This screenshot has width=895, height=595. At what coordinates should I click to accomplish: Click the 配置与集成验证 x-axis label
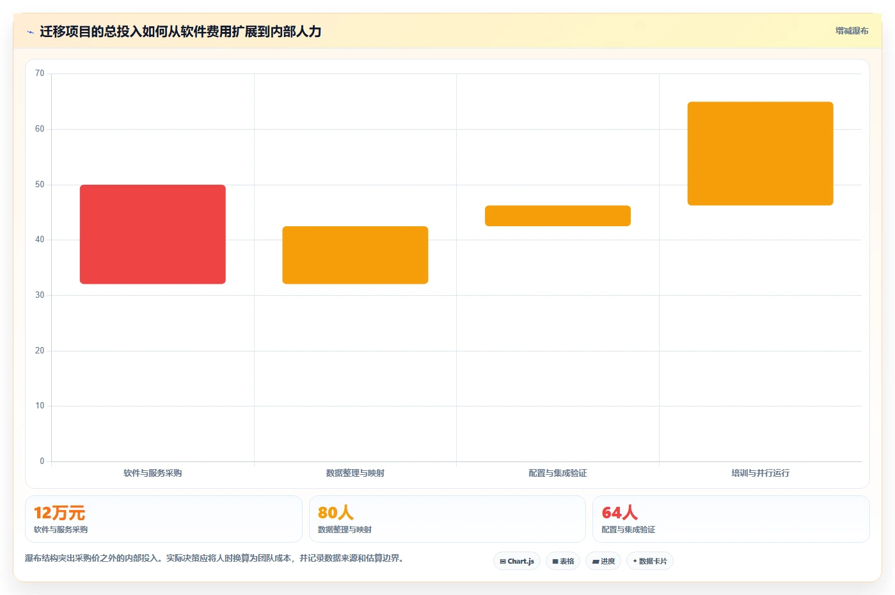click(558, 473)
